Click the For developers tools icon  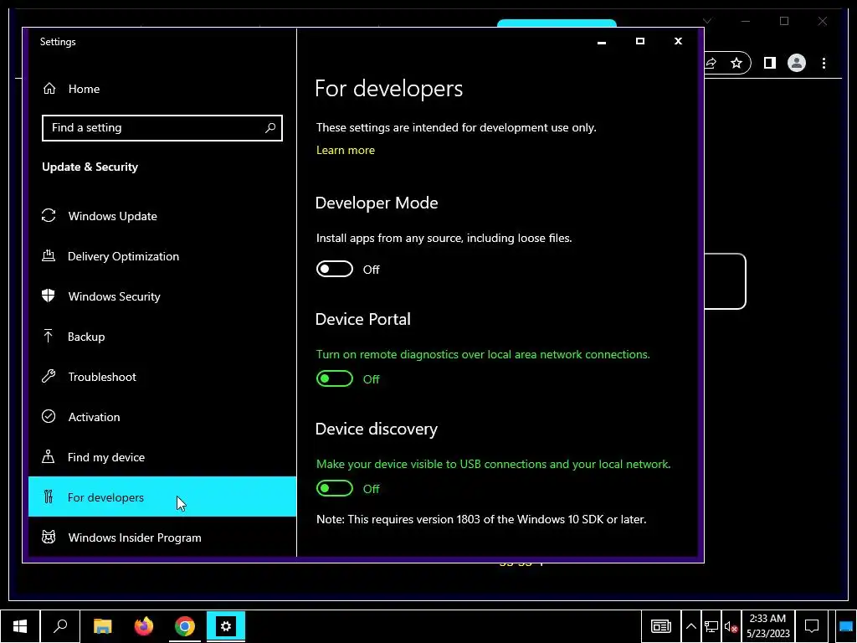click(x=49, y=497)
